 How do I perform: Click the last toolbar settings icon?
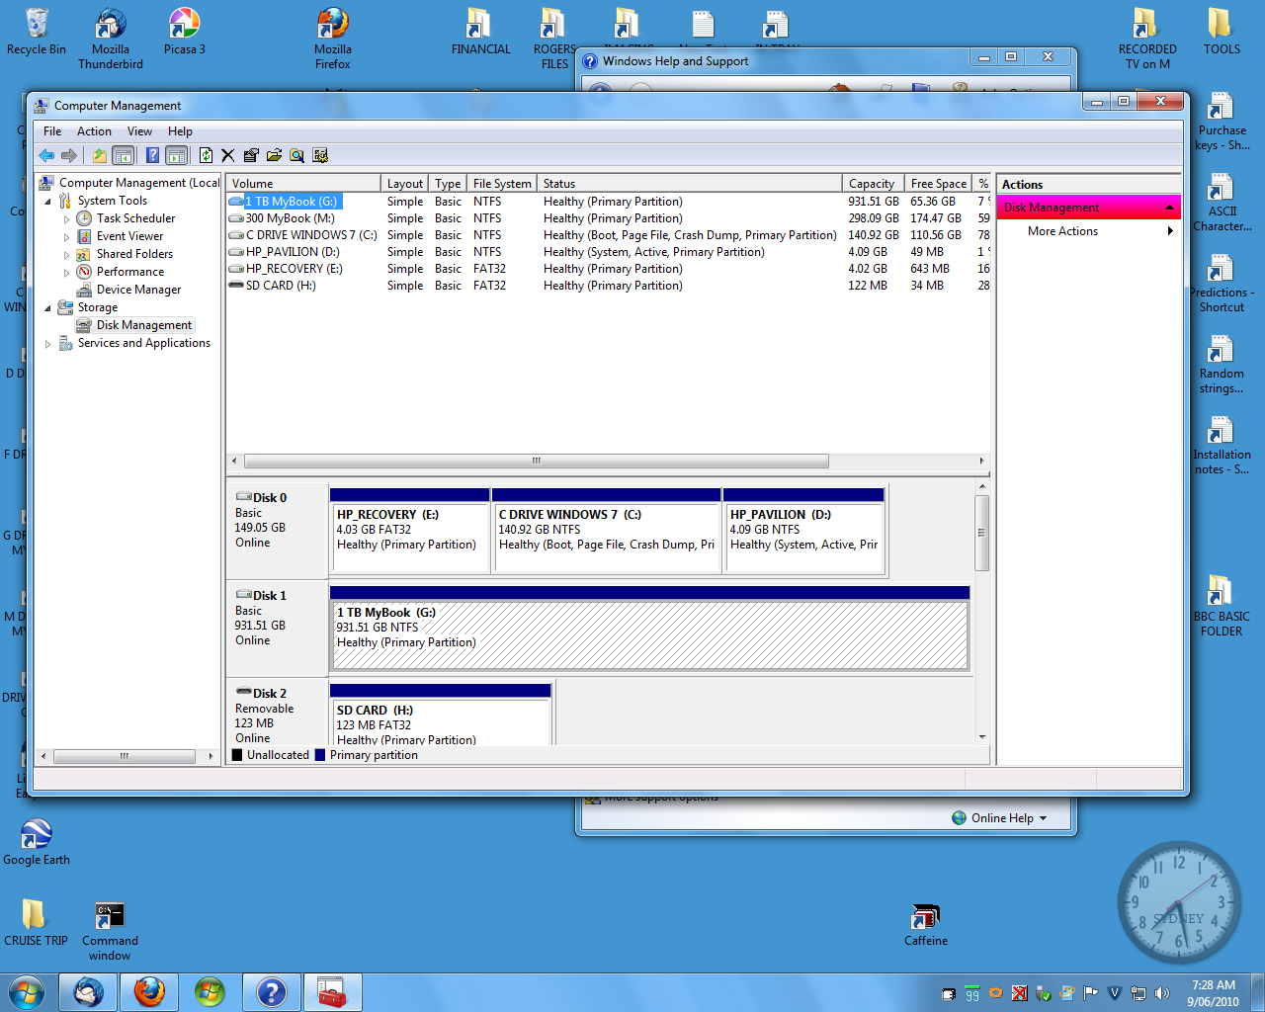point(320,155)
